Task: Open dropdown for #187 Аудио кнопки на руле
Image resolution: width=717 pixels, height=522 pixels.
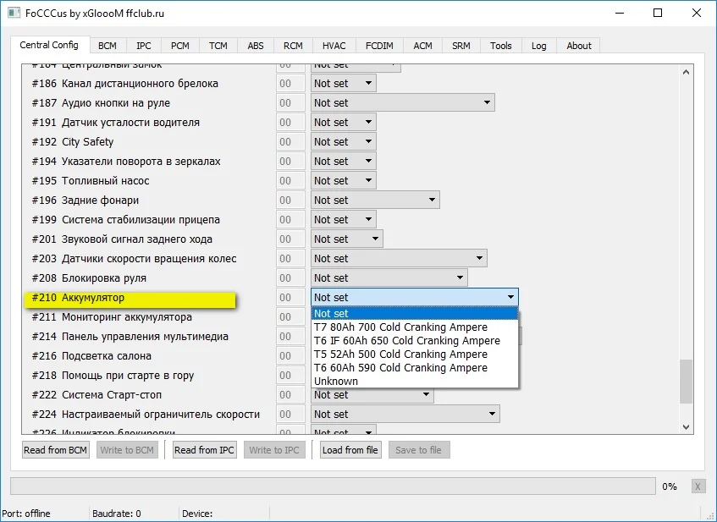Action: tap(402, 103)
